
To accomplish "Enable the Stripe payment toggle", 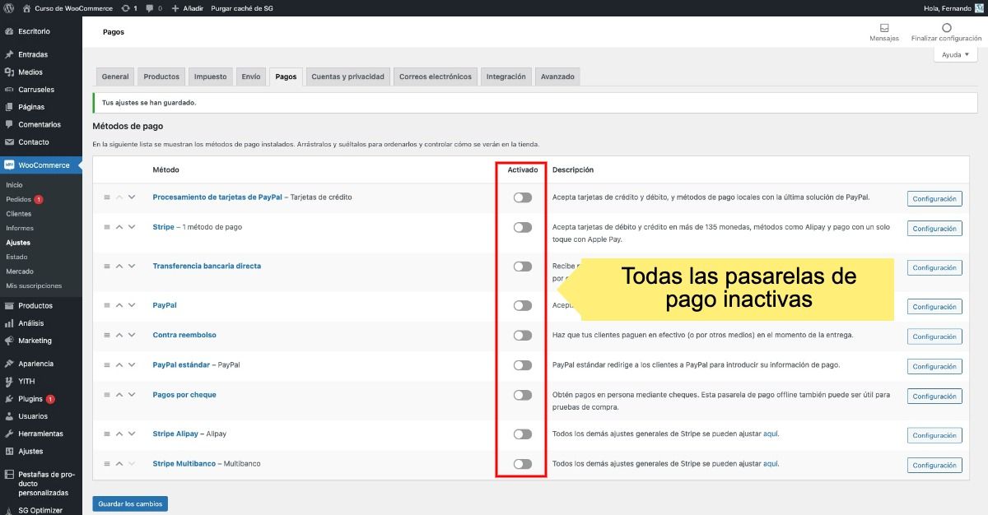I will [x=523, y=227].
